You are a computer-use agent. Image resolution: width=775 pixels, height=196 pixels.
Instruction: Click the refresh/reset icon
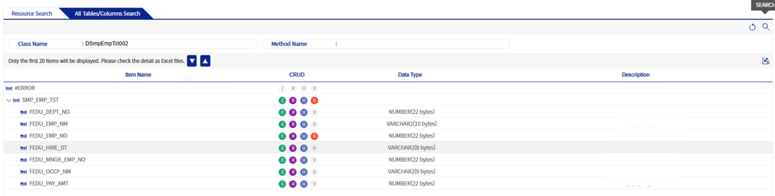[752, 27]
